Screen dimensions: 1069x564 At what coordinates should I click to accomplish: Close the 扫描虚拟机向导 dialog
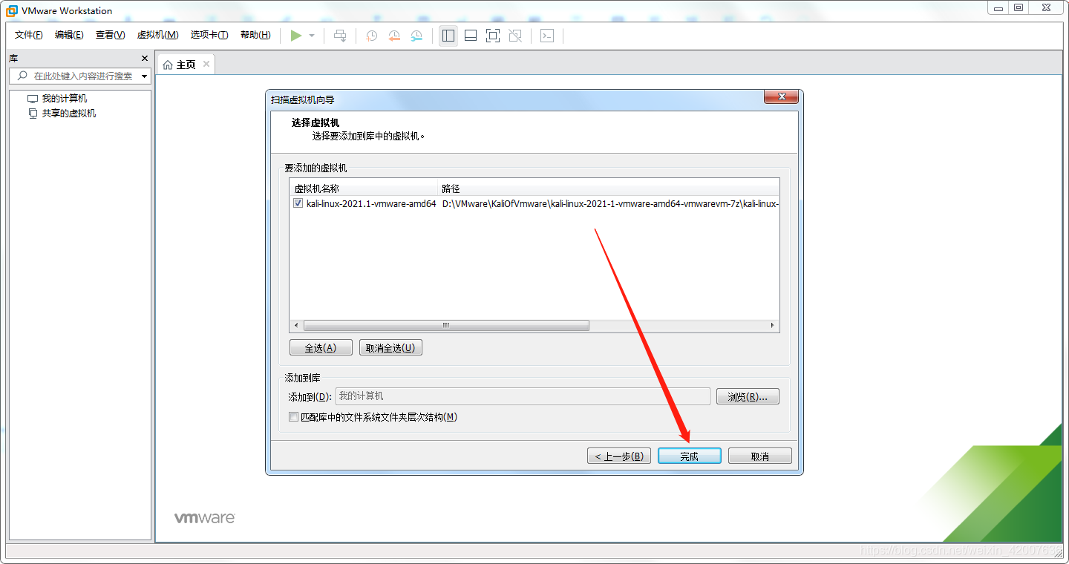(781, 96)
